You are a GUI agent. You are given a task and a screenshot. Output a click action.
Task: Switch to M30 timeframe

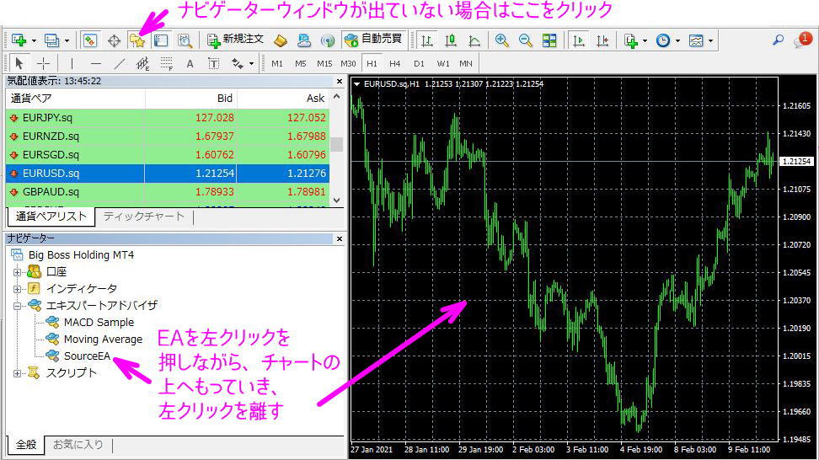pyautogui.click(x=348, y=64)
